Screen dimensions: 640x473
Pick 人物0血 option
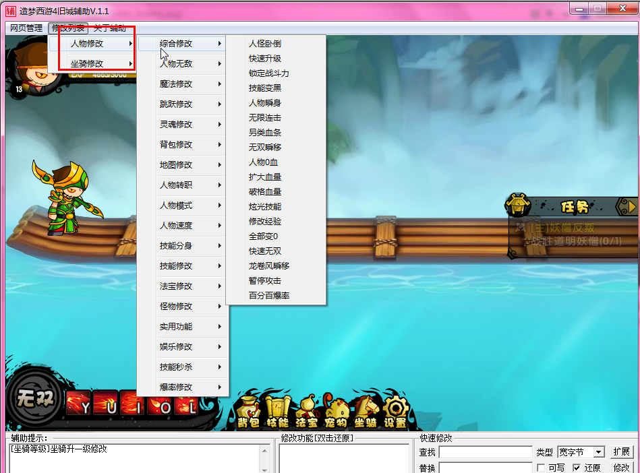point(277,162)
